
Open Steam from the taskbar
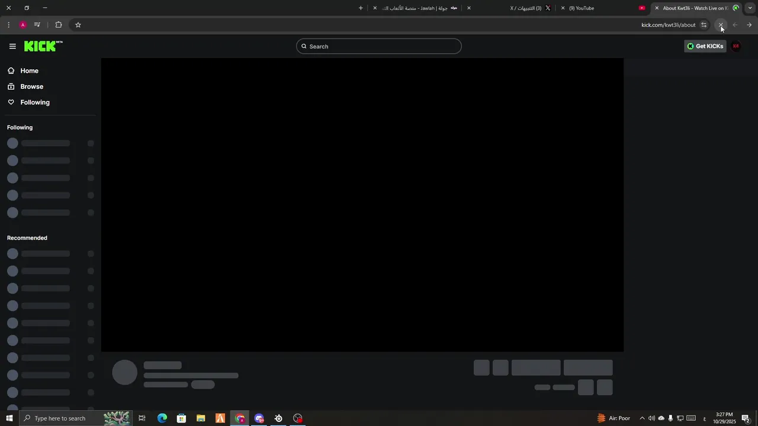click(278, 418)
